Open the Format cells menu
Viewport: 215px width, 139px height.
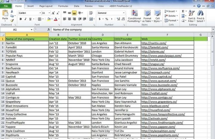pos(171,21)
